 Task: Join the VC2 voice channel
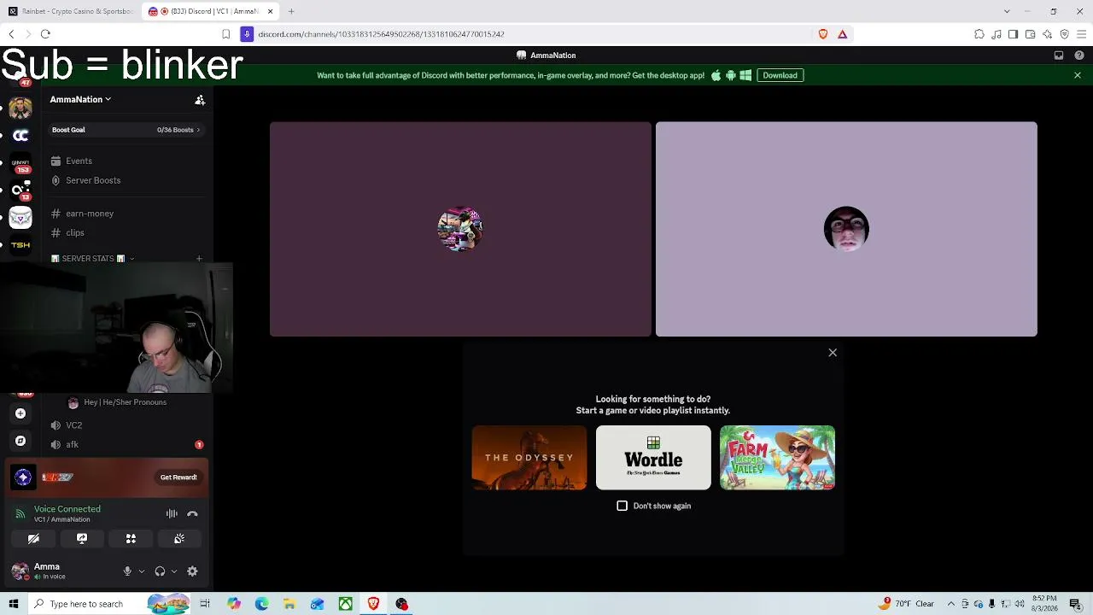coord(126,425)
